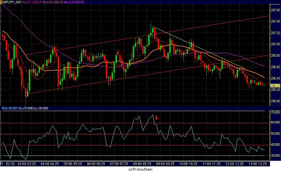Click the 206.80 price axis label

click(276, 56)
